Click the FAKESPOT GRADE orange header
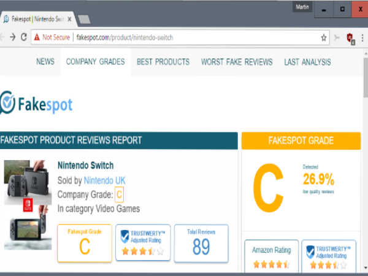The image size is (368, 276). tap(301, 141)
